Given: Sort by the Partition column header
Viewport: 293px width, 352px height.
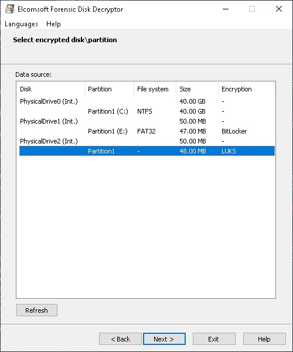Looking at the screenshot, I should pos(109,89).
